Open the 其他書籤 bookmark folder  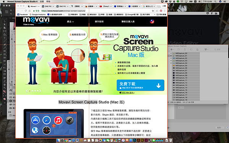161,14
